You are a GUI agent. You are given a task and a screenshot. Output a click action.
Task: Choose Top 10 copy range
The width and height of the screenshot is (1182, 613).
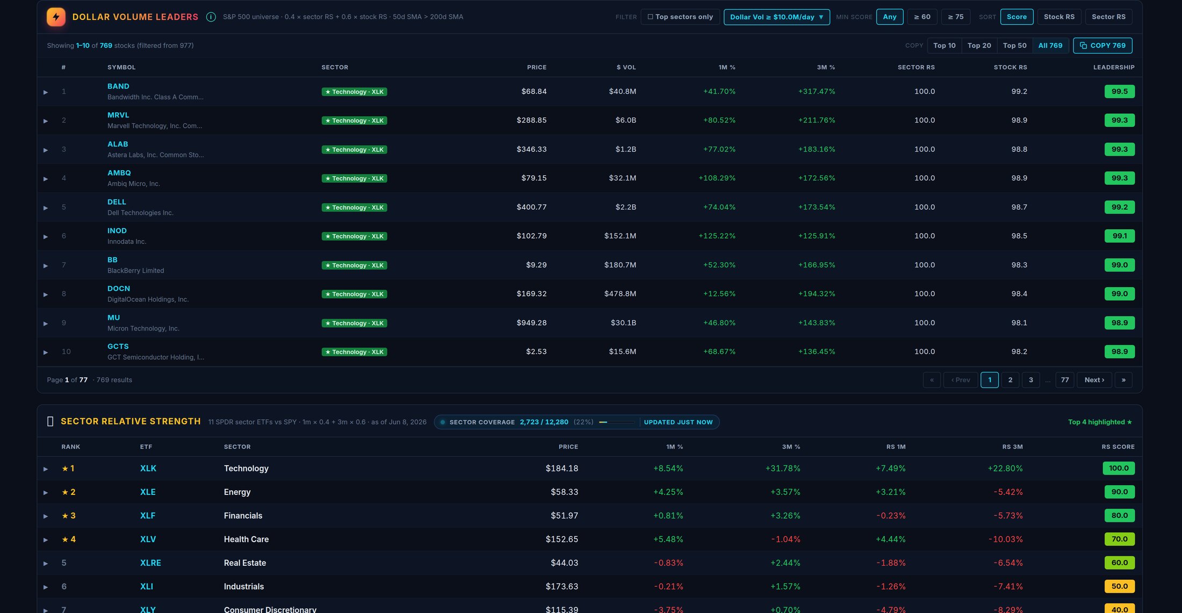pyautogui.click(x=945, y=46)
